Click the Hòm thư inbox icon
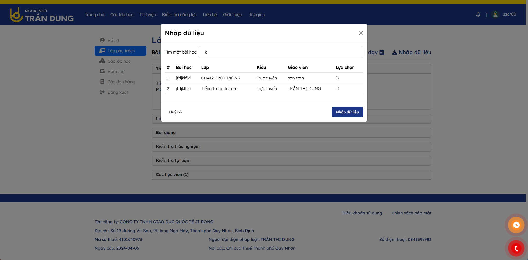Viewport: 528px width, 260px height. point(102,71)
